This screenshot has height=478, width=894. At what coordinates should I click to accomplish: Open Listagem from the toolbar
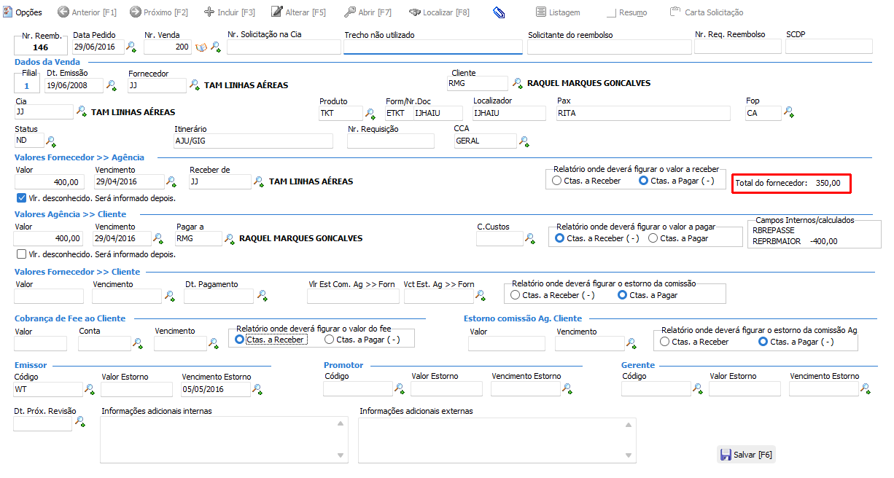coord(558,12)
